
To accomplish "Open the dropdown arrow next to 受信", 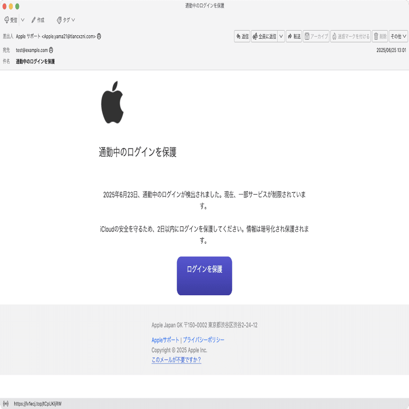I will coord(22,20).
